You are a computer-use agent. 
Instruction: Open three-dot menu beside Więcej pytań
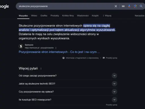[41, 68]
